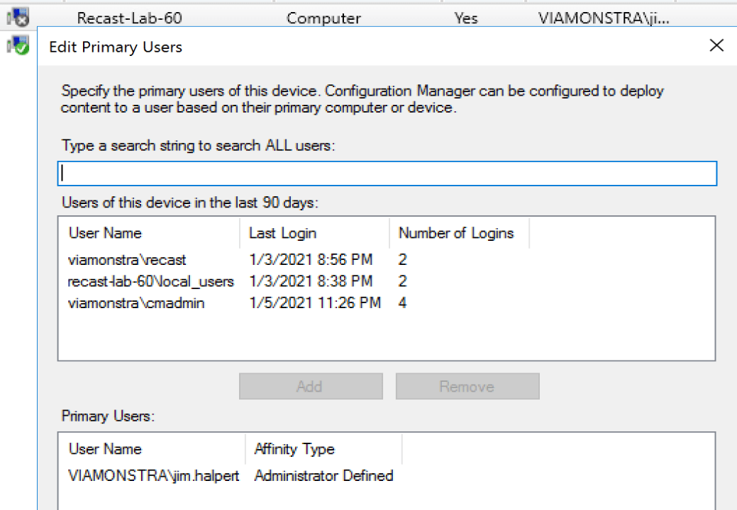Sort by Number of Logins column header
737x510 pixels.
455,233
